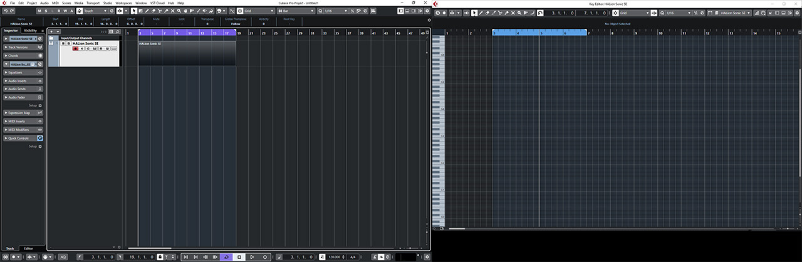Switch to the Editor tab at bottom
The width and height of the screenshot is (802, 262).
pyautogui.click(x=29, y=249)
